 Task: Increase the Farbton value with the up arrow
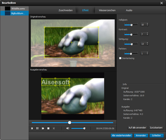(147, 52)
